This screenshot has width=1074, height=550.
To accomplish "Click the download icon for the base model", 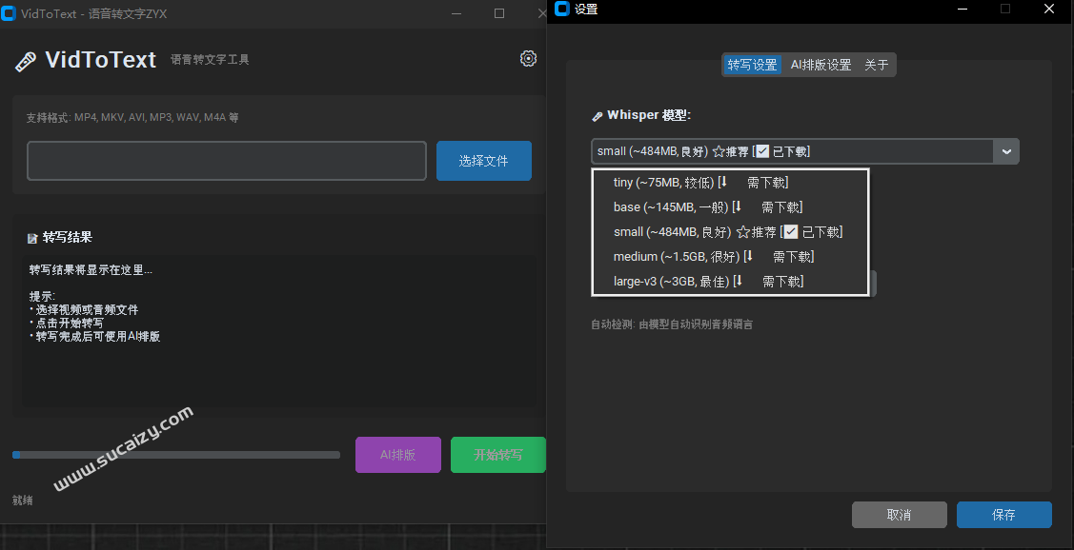I will [x=738, y=206].
